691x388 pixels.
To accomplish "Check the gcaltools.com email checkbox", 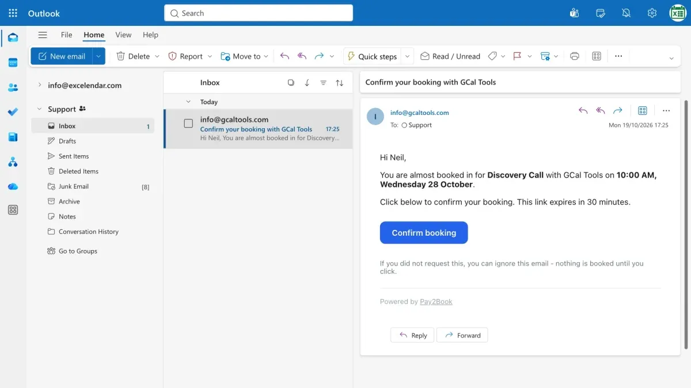I will (x=188, y=124).
